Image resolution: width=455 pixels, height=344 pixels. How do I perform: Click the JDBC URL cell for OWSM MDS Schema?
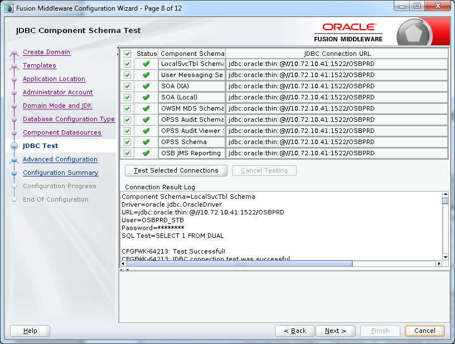pos(337,109)
